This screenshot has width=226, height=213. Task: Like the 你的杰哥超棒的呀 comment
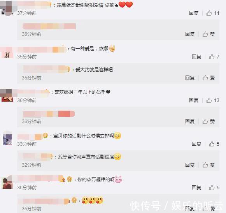point(214,187)
